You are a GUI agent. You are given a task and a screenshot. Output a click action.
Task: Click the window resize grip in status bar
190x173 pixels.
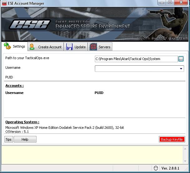(186, 169)
